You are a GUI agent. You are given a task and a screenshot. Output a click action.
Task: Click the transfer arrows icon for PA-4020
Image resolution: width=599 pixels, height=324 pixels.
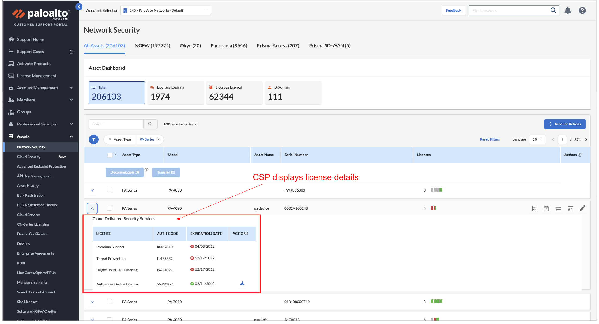tap(558, 208)
